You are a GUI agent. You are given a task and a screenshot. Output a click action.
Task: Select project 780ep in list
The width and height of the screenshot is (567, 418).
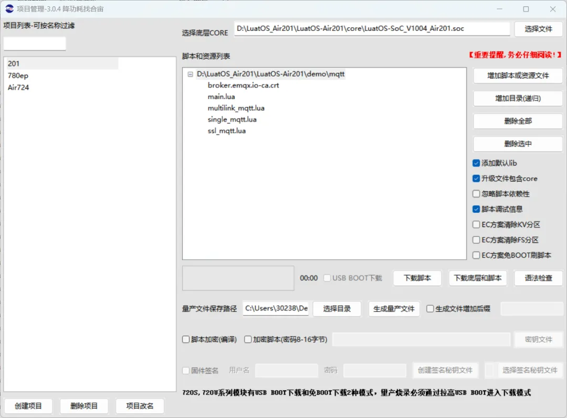18,76
